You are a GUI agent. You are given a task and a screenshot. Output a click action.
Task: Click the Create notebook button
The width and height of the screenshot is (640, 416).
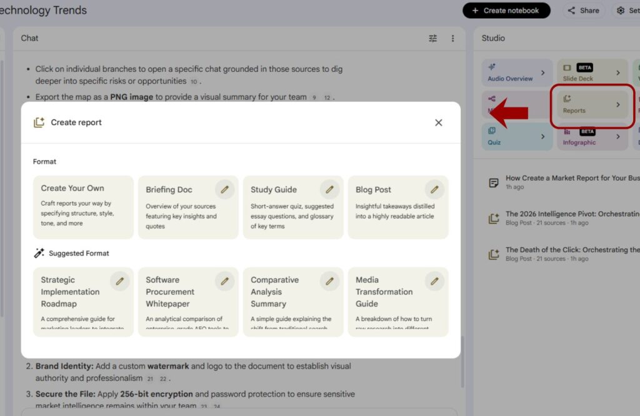(506, 11)
